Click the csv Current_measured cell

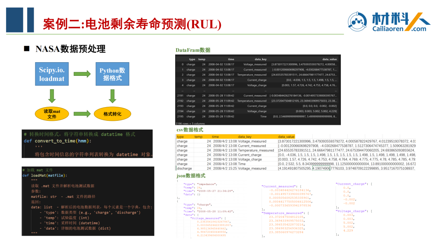coord(252,146)
